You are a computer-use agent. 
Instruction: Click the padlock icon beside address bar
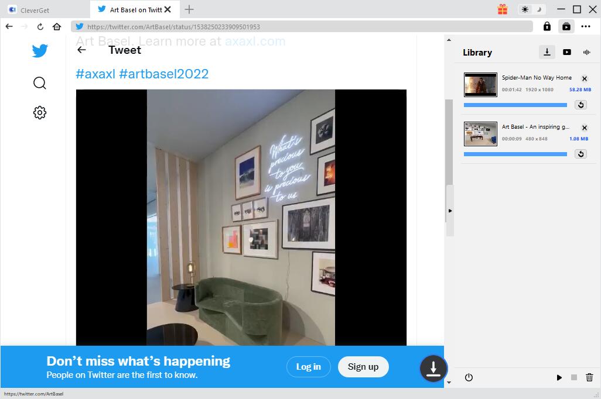coord(547,26)
